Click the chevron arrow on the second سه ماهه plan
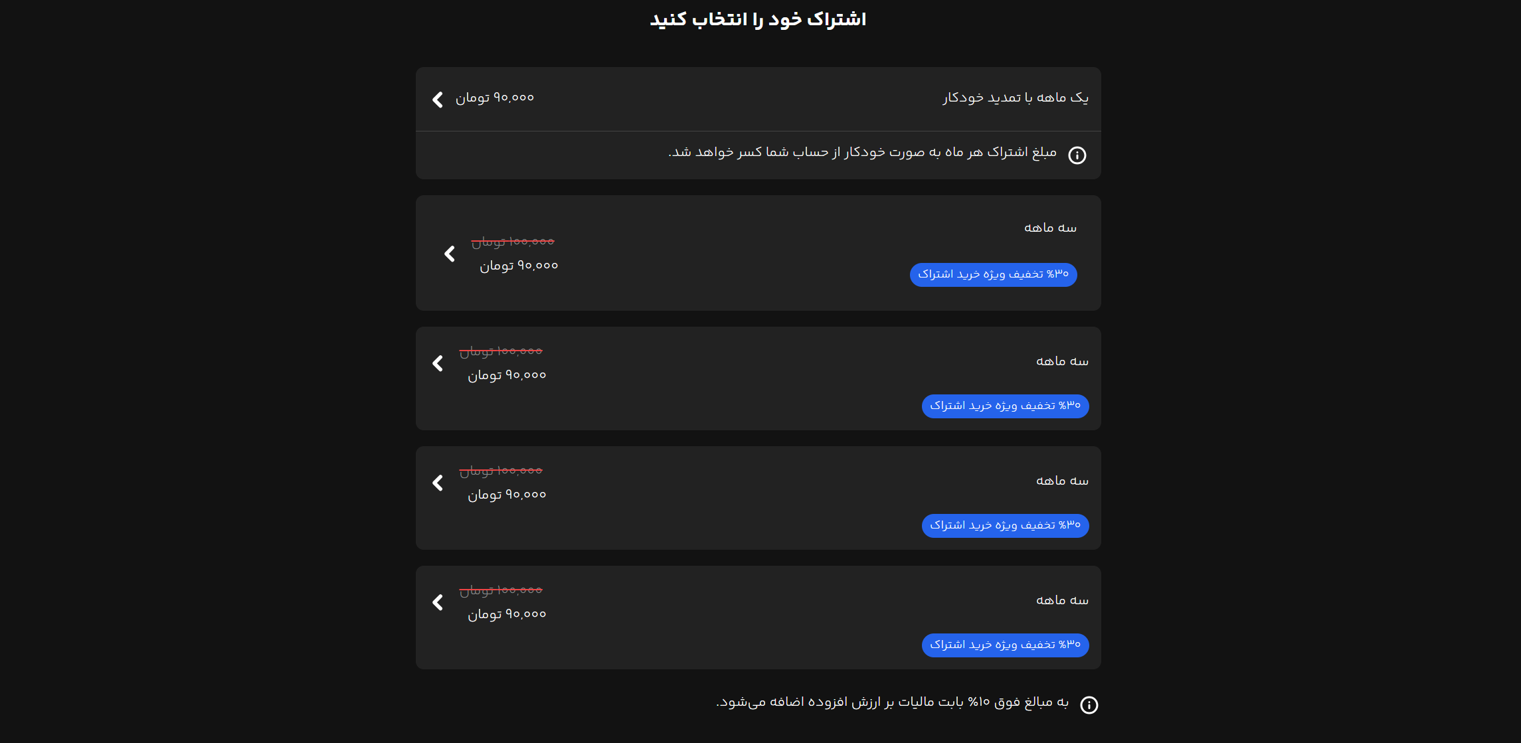 (x=438, y=363)
